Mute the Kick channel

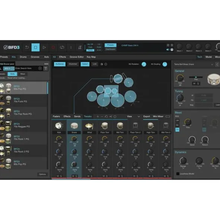coord(58,176)
